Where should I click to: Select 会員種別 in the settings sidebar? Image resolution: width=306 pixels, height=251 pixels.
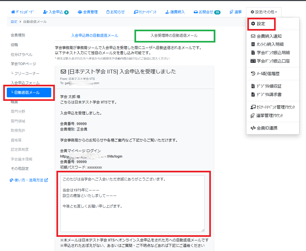(x=18, y=35)
